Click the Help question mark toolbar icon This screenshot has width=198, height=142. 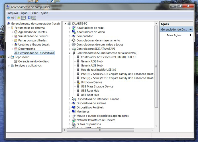(x=29, y=18)
